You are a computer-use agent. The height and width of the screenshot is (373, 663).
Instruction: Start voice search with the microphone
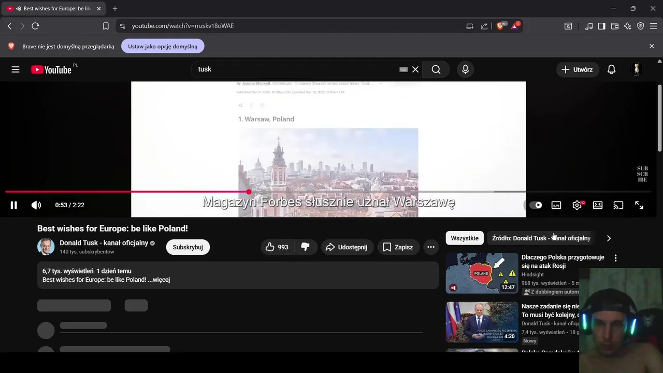click(x=465, y=69)
